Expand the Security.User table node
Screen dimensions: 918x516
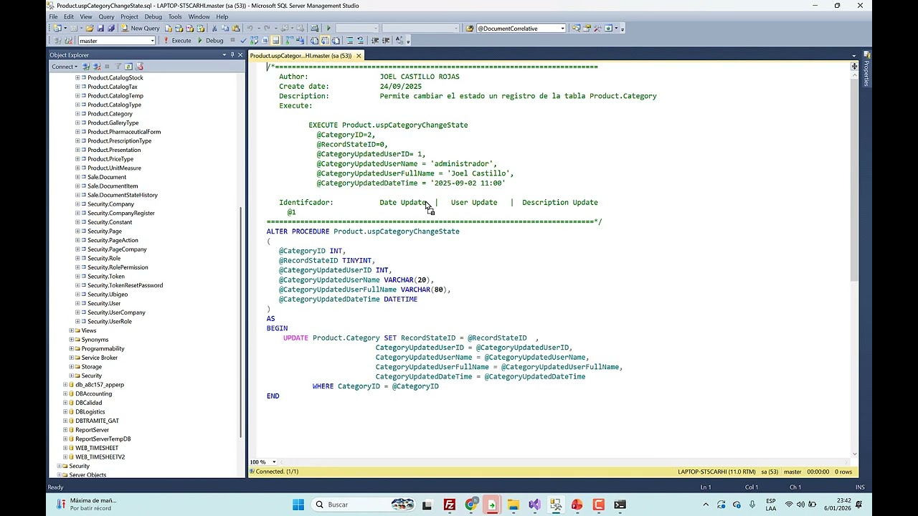point(77,303)
